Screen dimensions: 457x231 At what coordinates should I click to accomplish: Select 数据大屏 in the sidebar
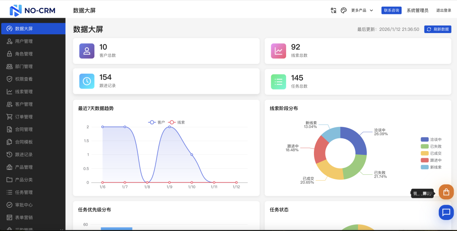click(x=33, y=28)
